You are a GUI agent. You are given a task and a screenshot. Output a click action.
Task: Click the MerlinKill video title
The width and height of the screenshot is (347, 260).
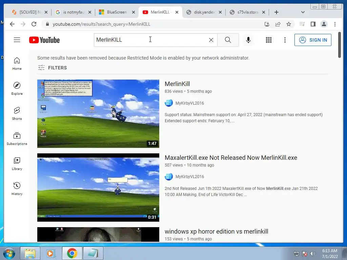[177, 84]
